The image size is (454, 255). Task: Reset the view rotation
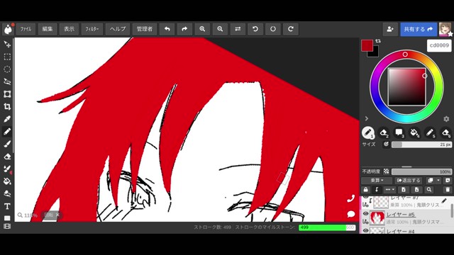pyautogui.click(x=273, y=29)
